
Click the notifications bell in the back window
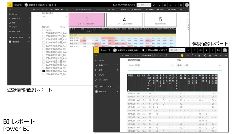pos(160,5)
